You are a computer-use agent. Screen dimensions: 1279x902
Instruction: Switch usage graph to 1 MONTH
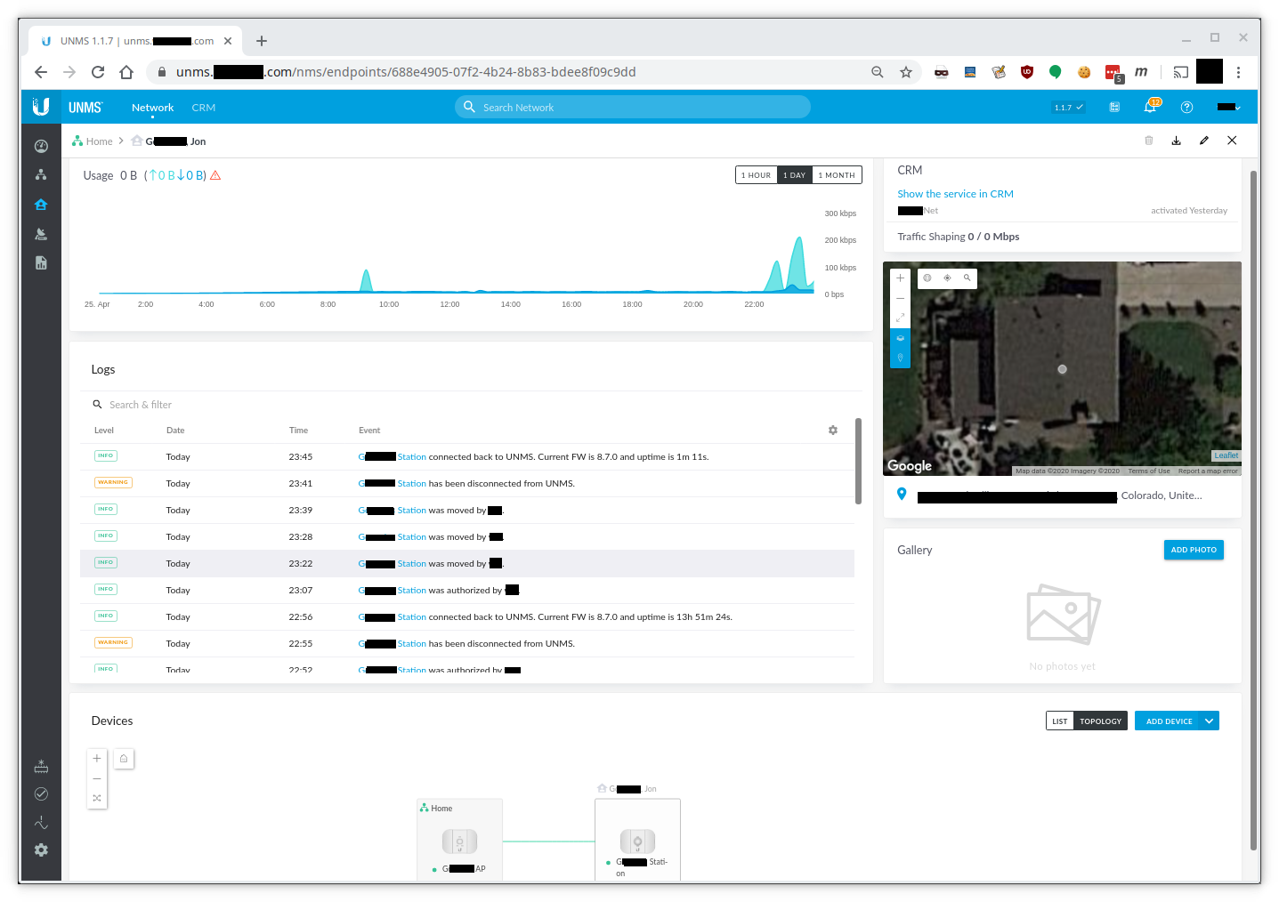[837, 175]
